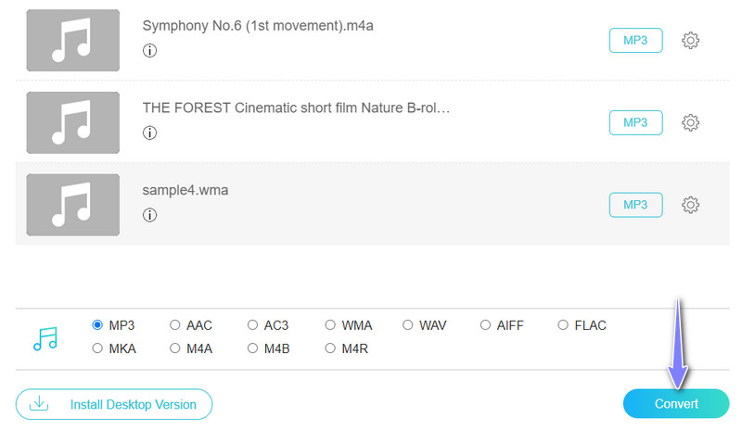Select the AAC output format
The width and height of the screenshot is (742, 430).
click(x=175, y=325)
